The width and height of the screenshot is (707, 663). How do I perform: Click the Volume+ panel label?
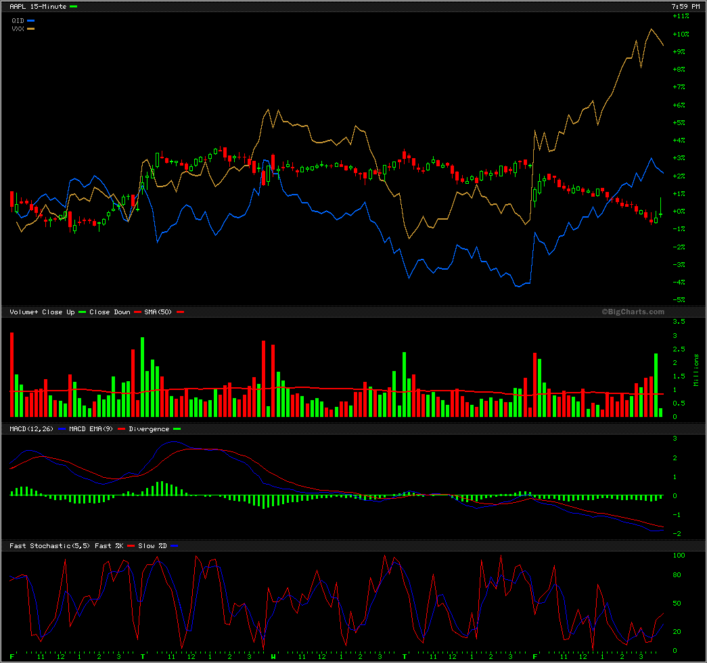24,312
